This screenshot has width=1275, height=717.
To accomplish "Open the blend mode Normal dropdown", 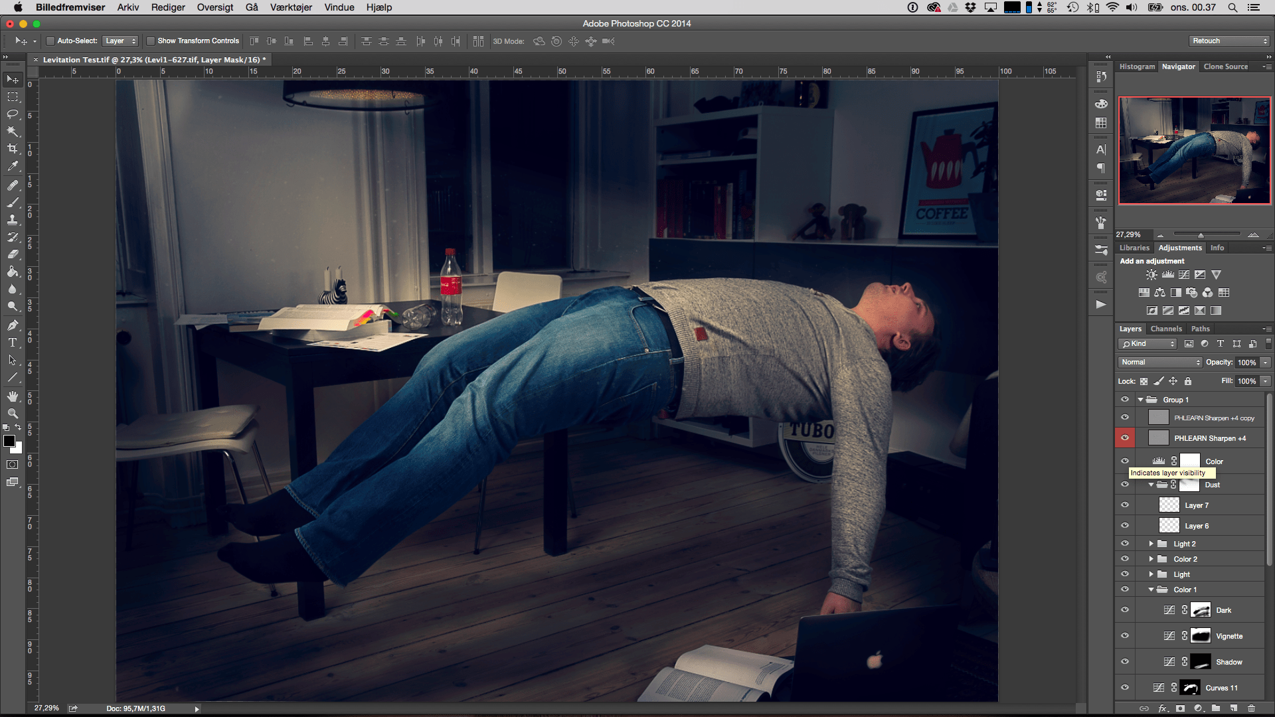I will [x=1160, y=362].
